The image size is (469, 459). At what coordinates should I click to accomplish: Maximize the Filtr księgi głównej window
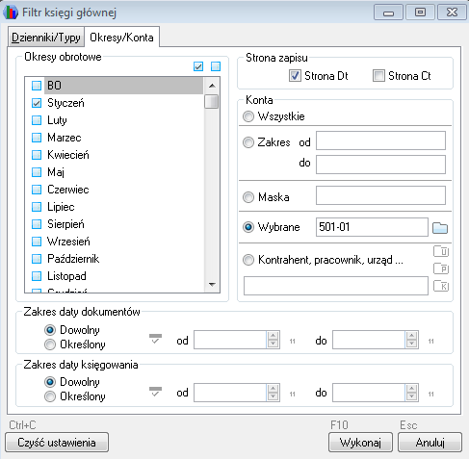pyautogui.click(x=420, y=13)
